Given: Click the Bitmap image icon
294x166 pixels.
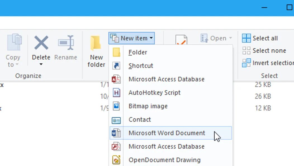Looking at the screenshot, I should pos(116,106).
